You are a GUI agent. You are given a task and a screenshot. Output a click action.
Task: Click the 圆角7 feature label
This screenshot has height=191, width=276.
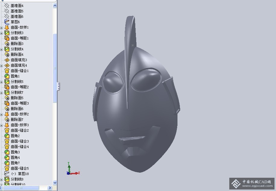(x=15, y=163)
